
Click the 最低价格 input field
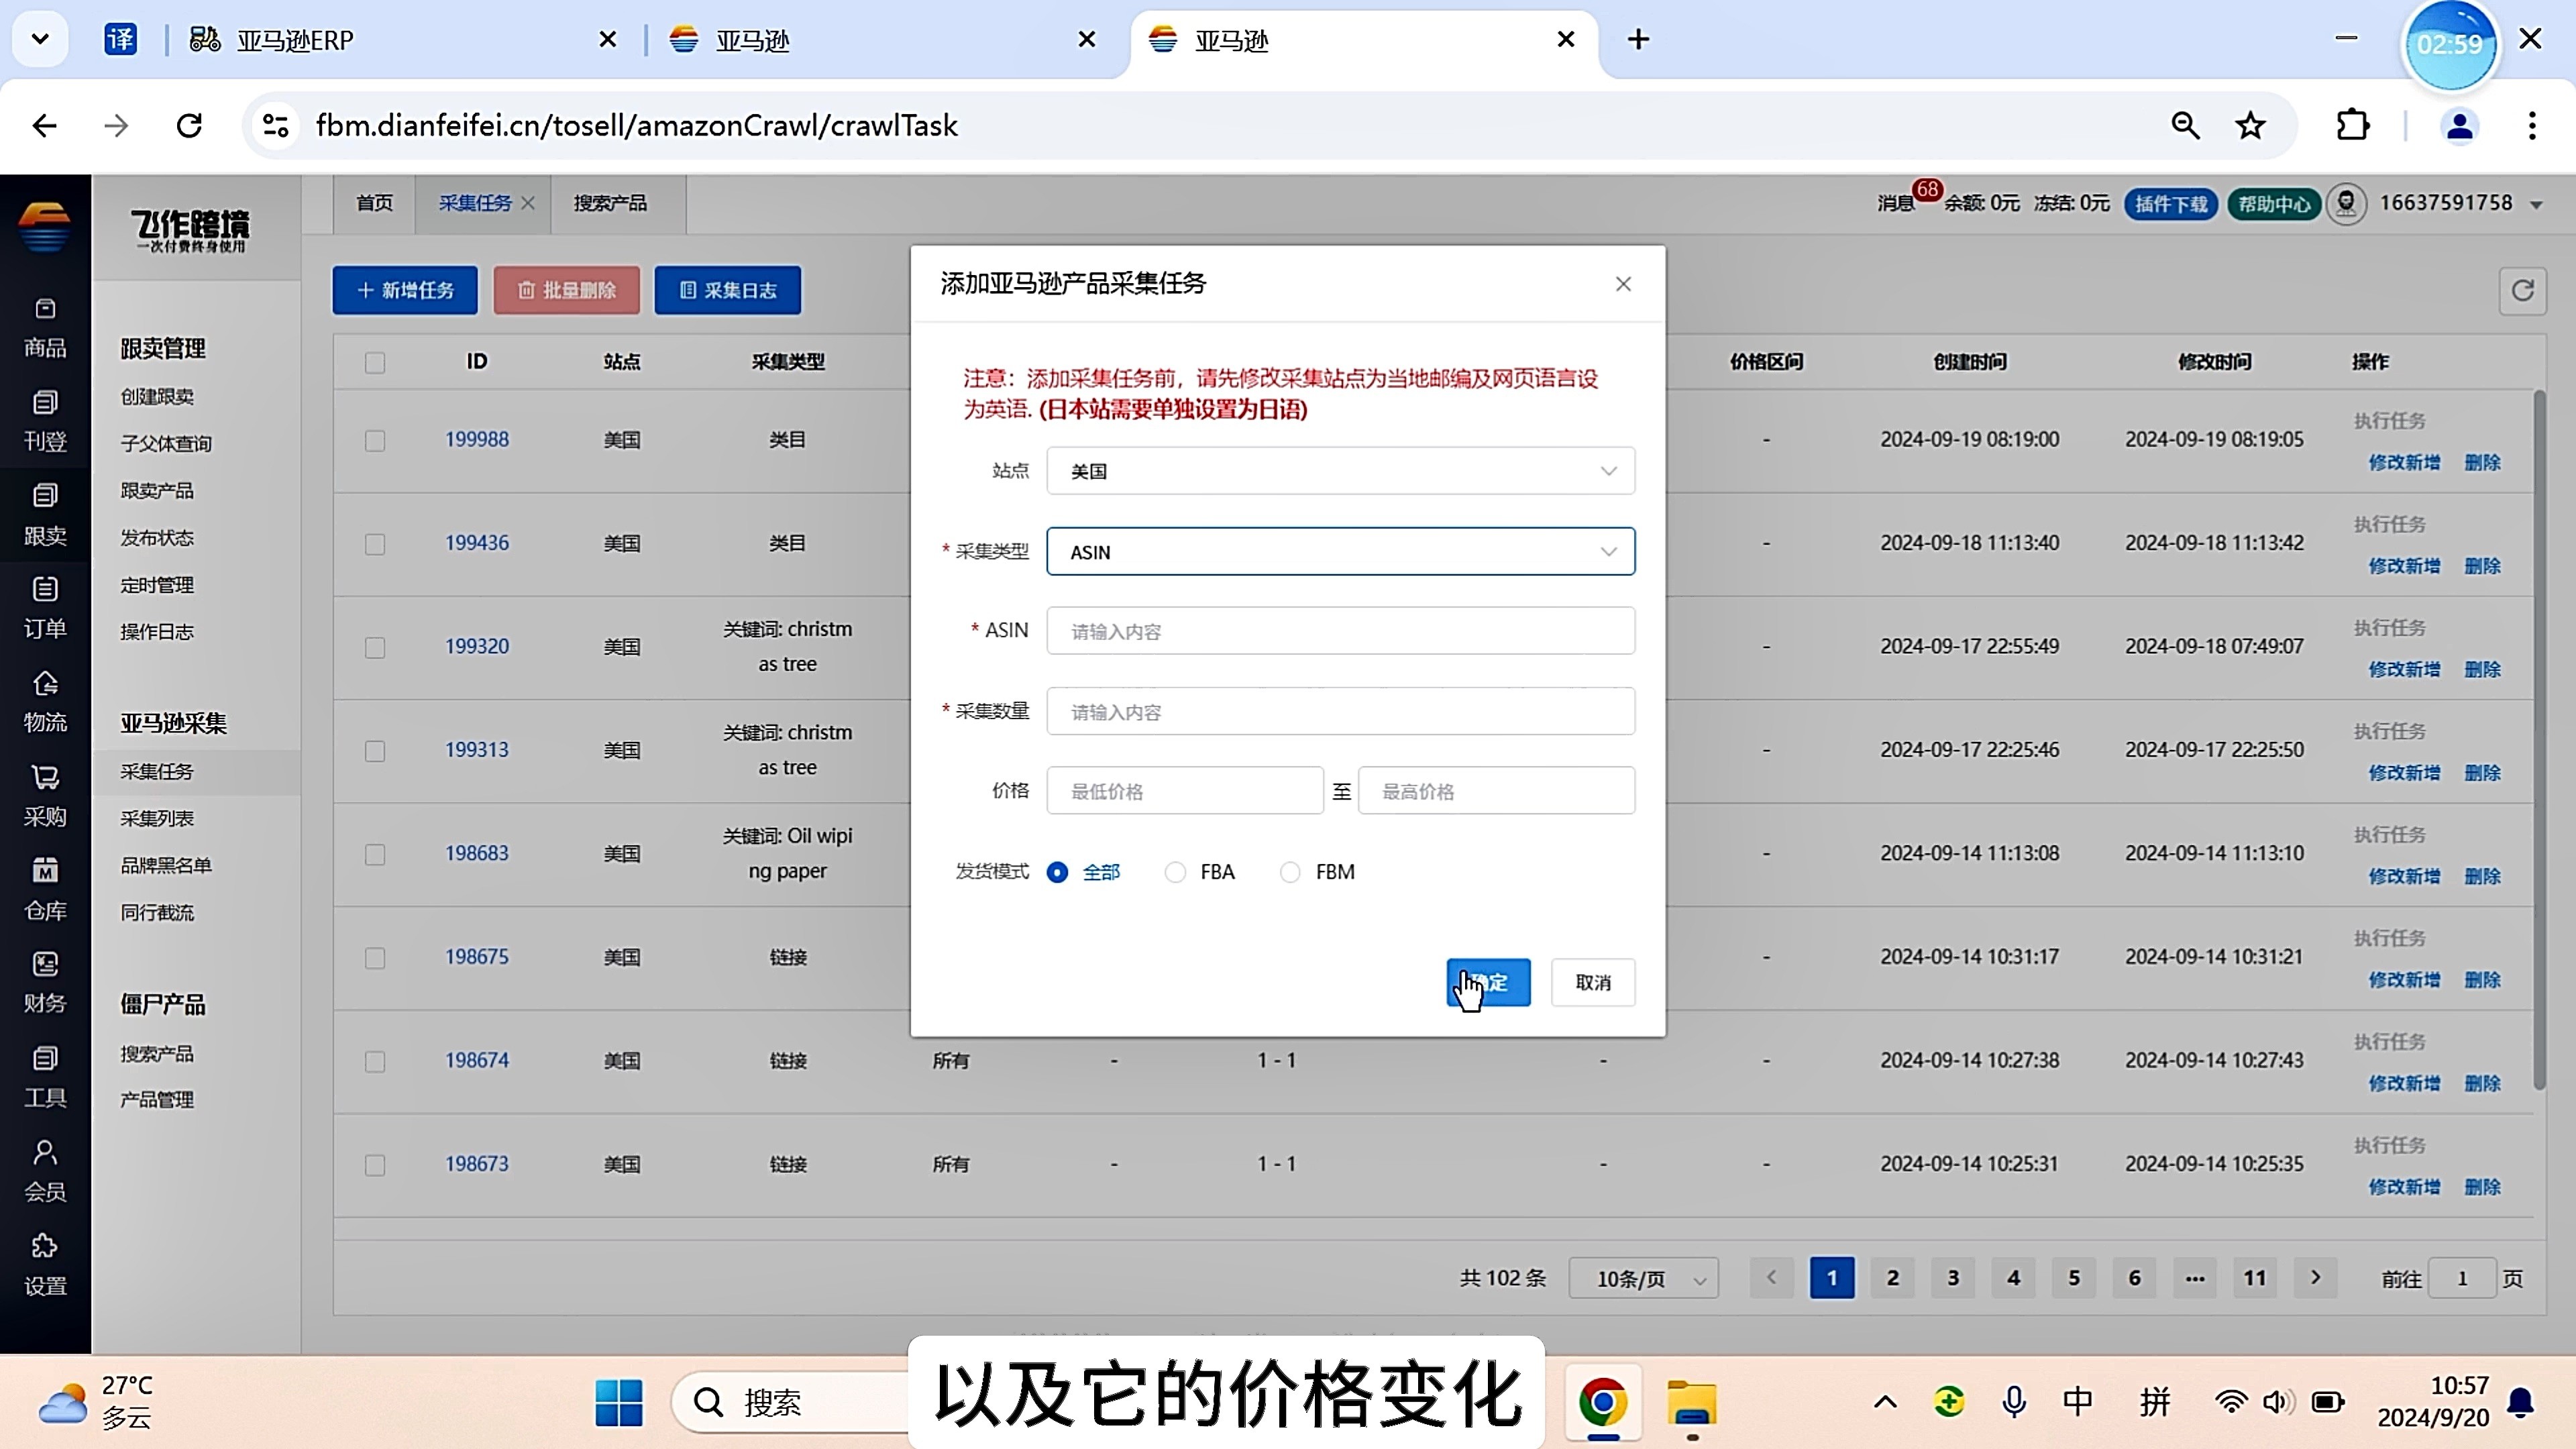[1185, 791]
